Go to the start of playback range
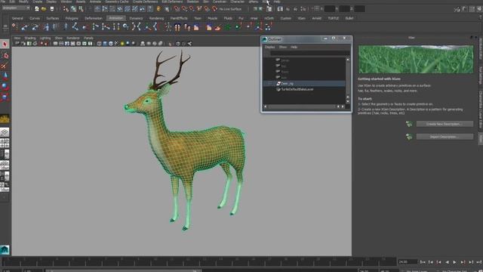Screen dimensions: 483x272 pyautogui.click(x=423, y=262)
